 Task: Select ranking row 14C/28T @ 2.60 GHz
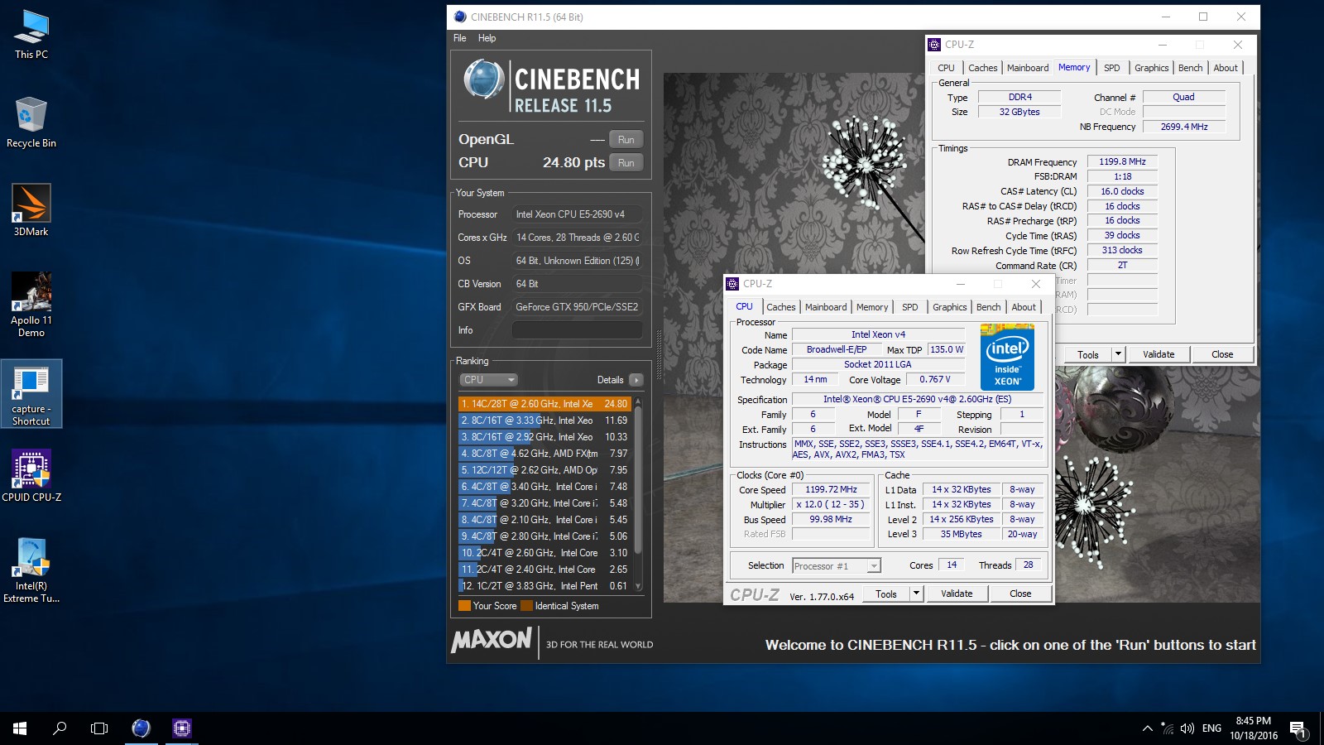click(x=545, y=404)
